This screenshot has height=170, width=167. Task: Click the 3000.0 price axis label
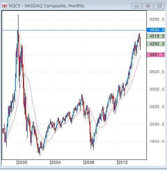point(157,89)
